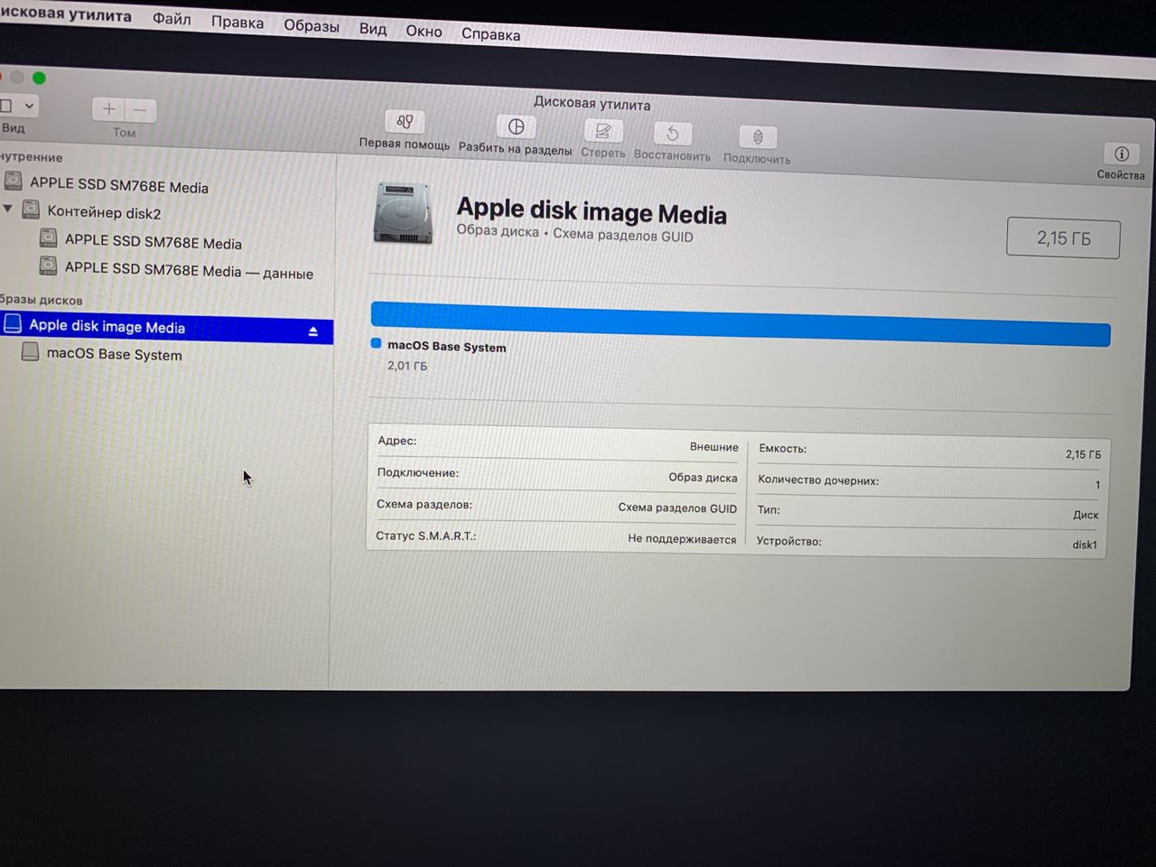Viewport: 1156px width, 867px height.
Task: Open the Образы menu
Action: click(x=312, y=25)
